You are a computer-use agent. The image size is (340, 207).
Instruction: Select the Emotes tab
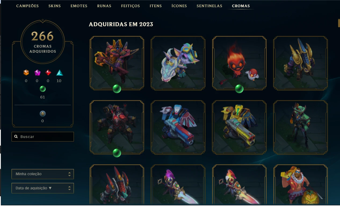tap(79, 6)
